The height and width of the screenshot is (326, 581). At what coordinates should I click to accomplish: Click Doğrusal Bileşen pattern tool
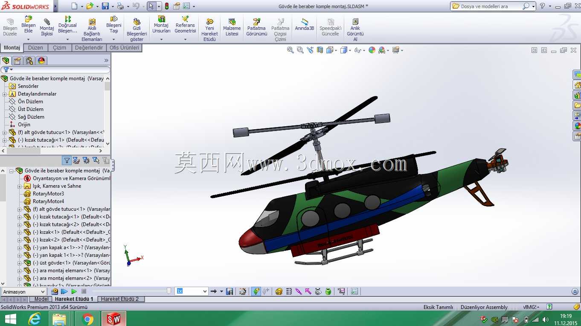[67, 25]
